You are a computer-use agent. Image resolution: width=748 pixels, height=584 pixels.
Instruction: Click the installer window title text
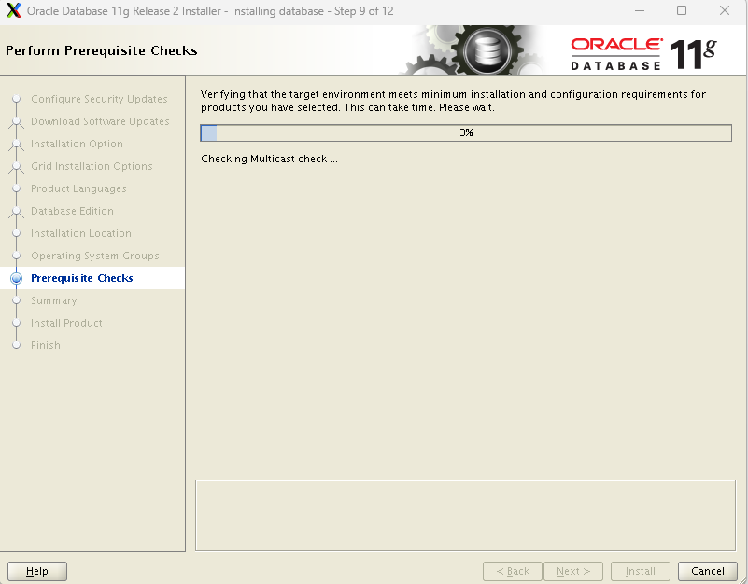coord(210,11)
